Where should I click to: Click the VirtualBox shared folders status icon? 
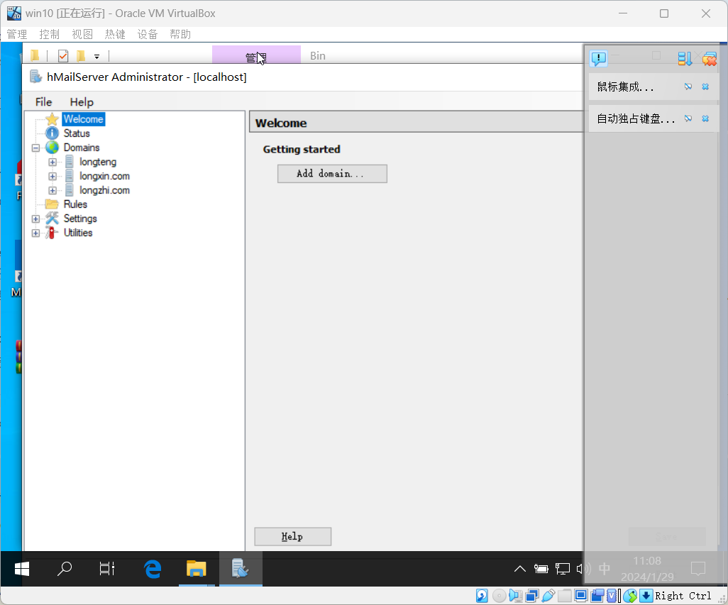tap(565, 596)
